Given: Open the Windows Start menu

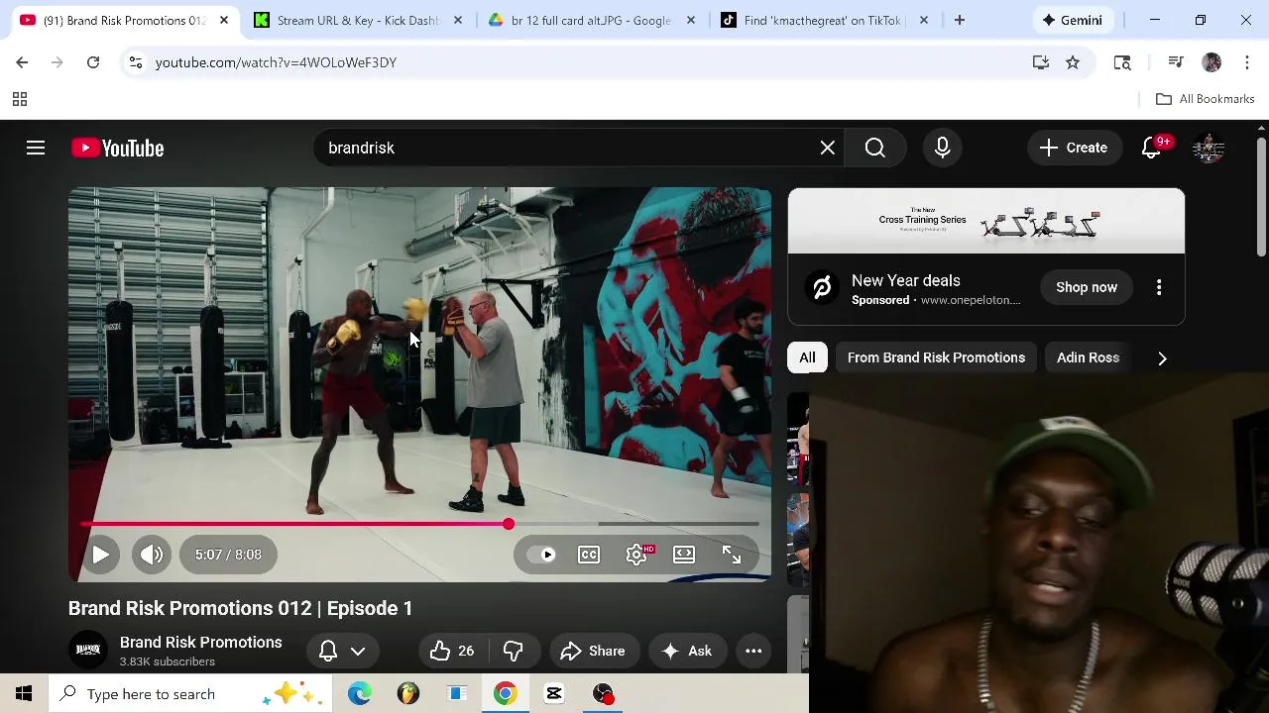Looking at the screenshot, I should [24, 694].
